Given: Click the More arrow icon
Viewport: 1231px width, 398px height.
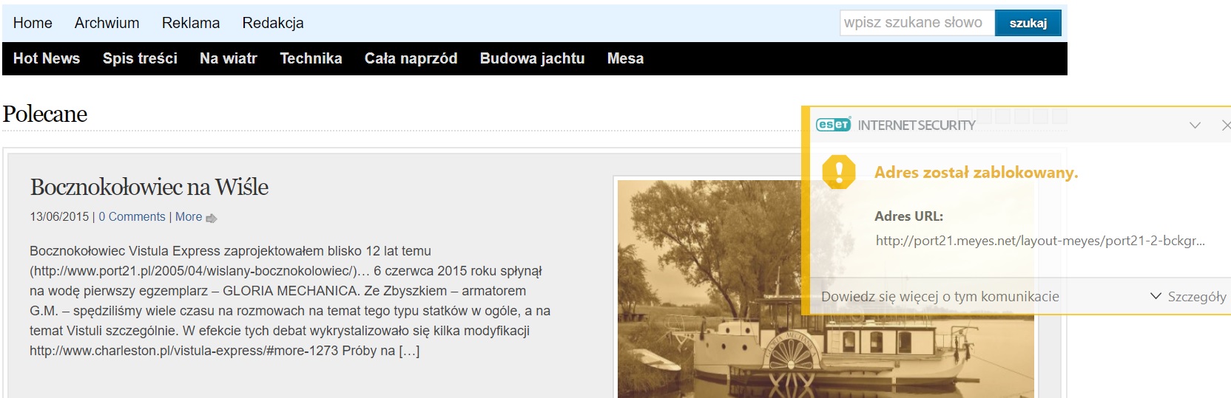Looking at the screenshot, I should tap(212, 218).
